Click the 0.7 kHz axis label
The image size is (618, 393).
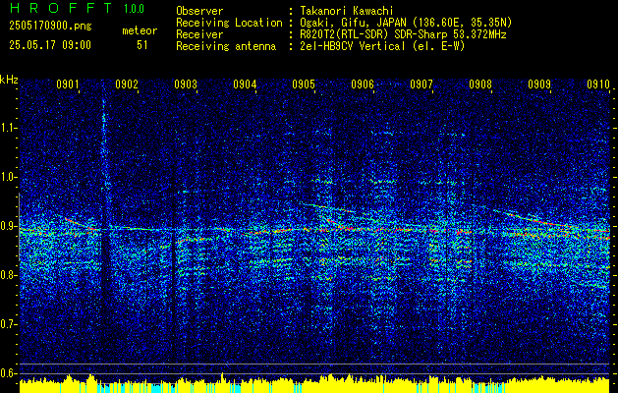coord(8,324)
